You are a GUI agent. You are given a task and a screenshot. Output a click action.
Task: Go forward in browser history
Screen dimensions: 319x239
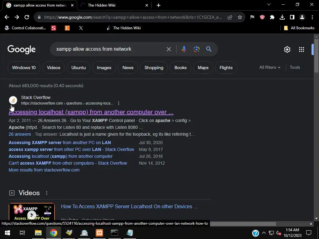[x=17, y=17]
